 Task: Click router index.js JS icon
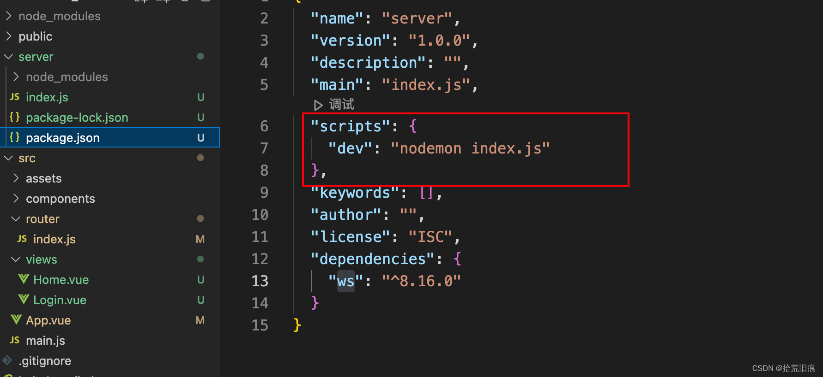22,239
